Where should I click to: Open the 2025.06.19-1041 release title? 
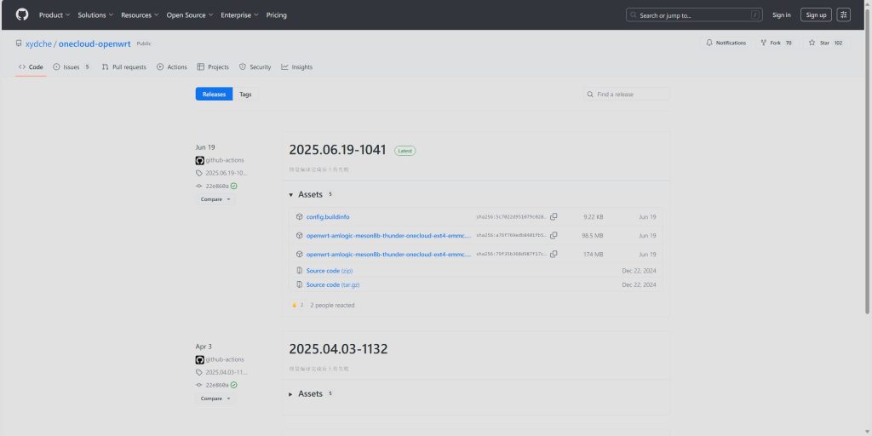pyautogui.click(x=337, y=150)
